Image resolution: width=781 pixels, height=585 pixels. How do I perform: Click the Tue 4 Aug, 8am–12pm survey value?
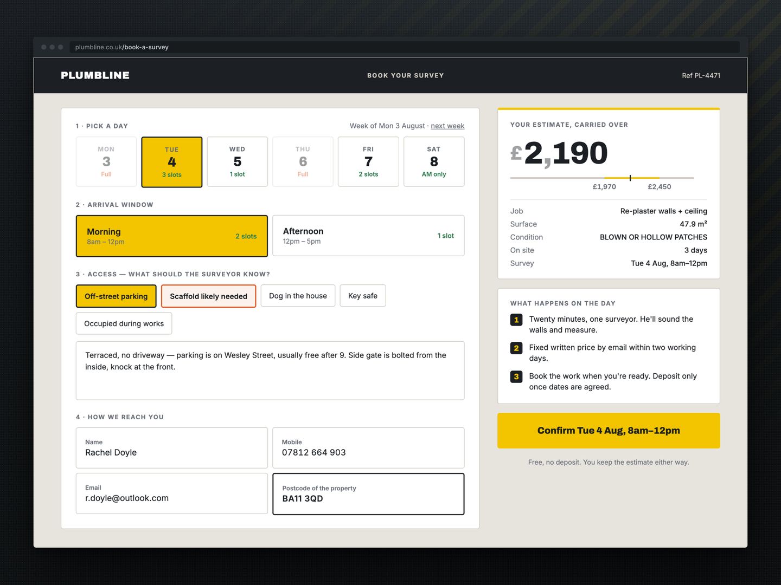(x=669, y=263)
